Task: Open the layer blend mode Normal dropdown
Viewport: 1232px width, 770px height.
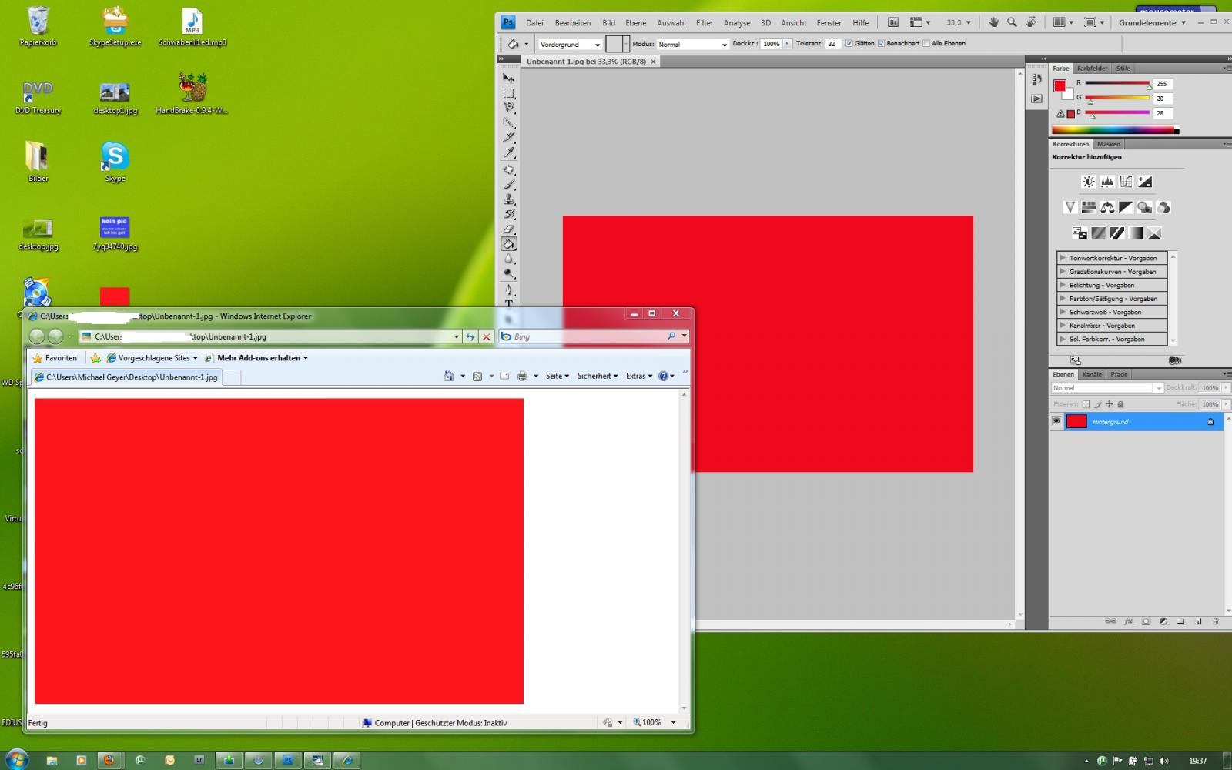Action: [1107, 388]
